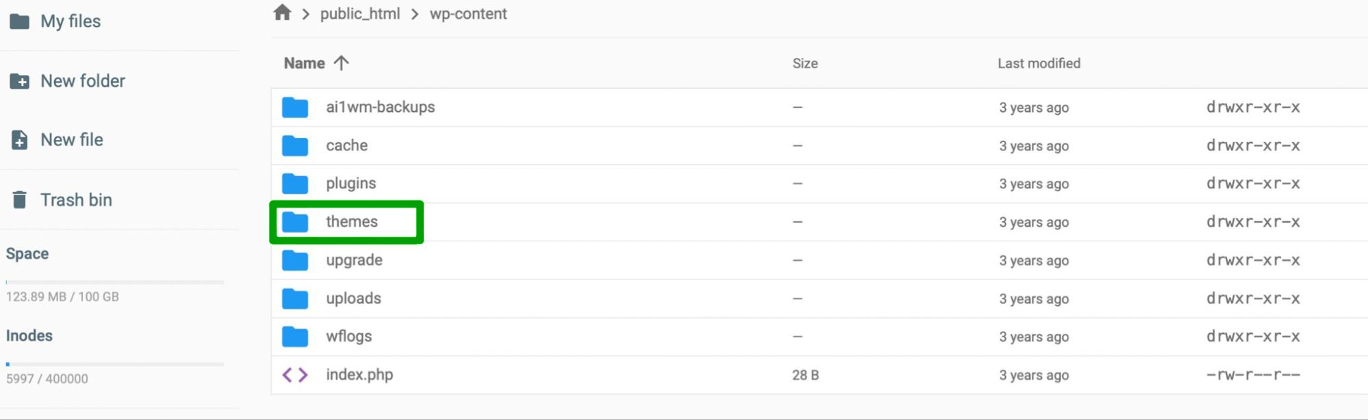1368x420 pixels.
Task: Click the storage space usage bar
Action: (x=115, y=282)
